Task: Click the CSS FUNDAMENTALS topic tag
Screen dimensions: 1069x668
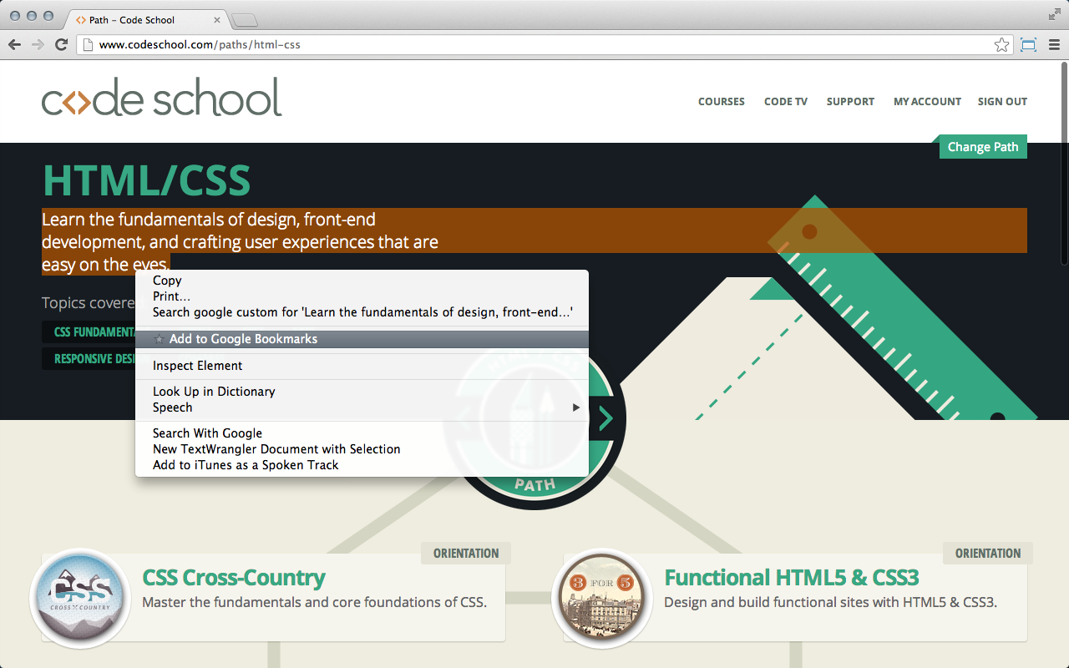Action: tap(89, 332)
